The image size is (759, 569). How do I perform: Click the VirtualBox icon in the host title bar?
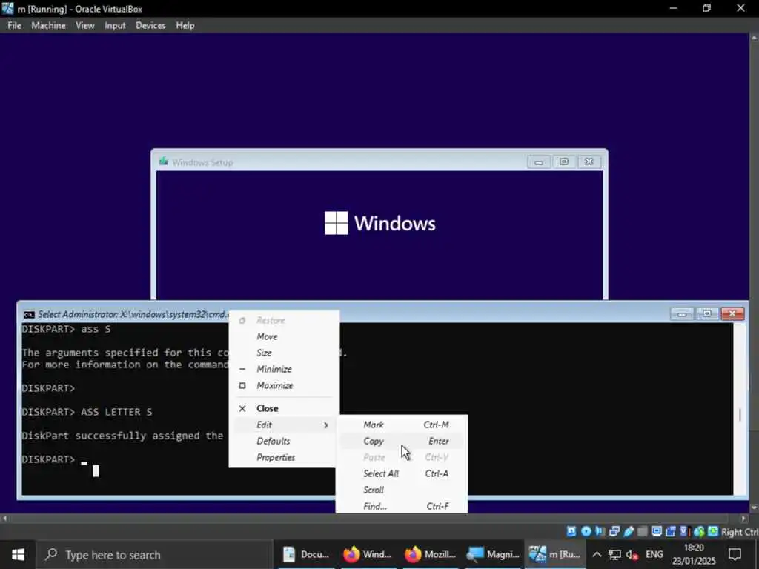pos(7,9)
